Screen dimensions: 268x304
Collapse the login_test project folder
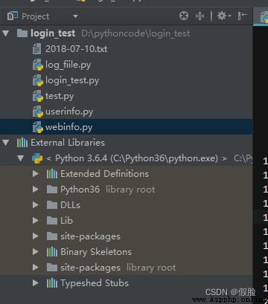5,33
